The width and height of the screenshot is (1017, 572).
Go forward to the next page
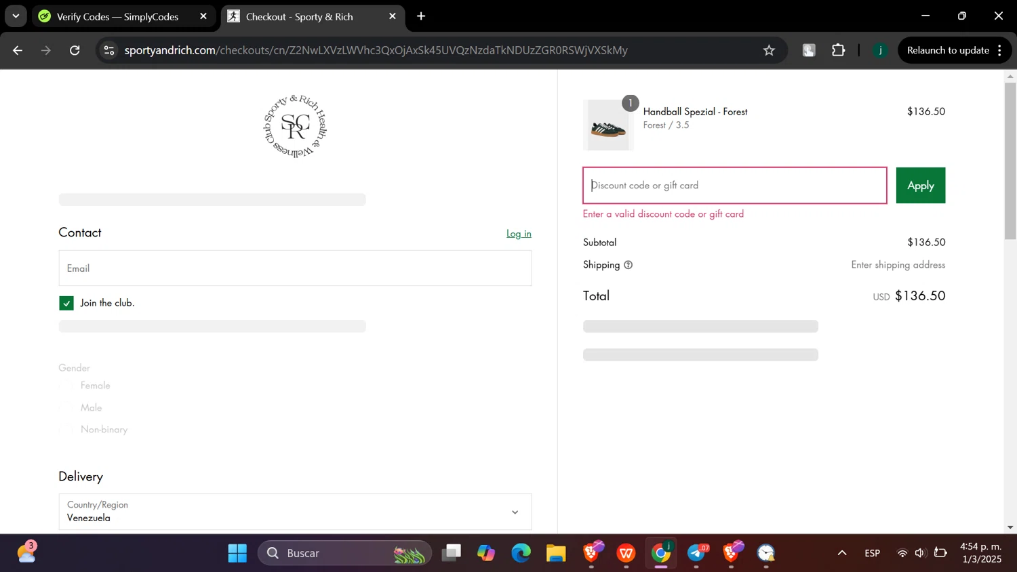[46, 50]
